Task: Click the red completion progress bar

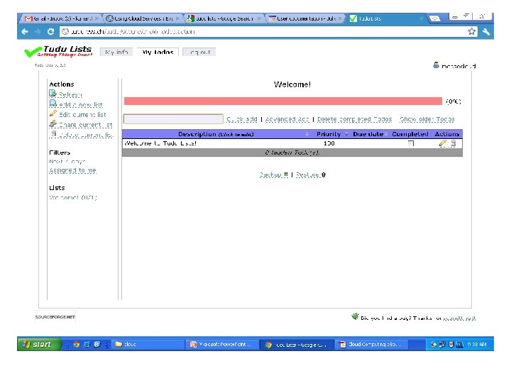Action: (x=283, y=101)
